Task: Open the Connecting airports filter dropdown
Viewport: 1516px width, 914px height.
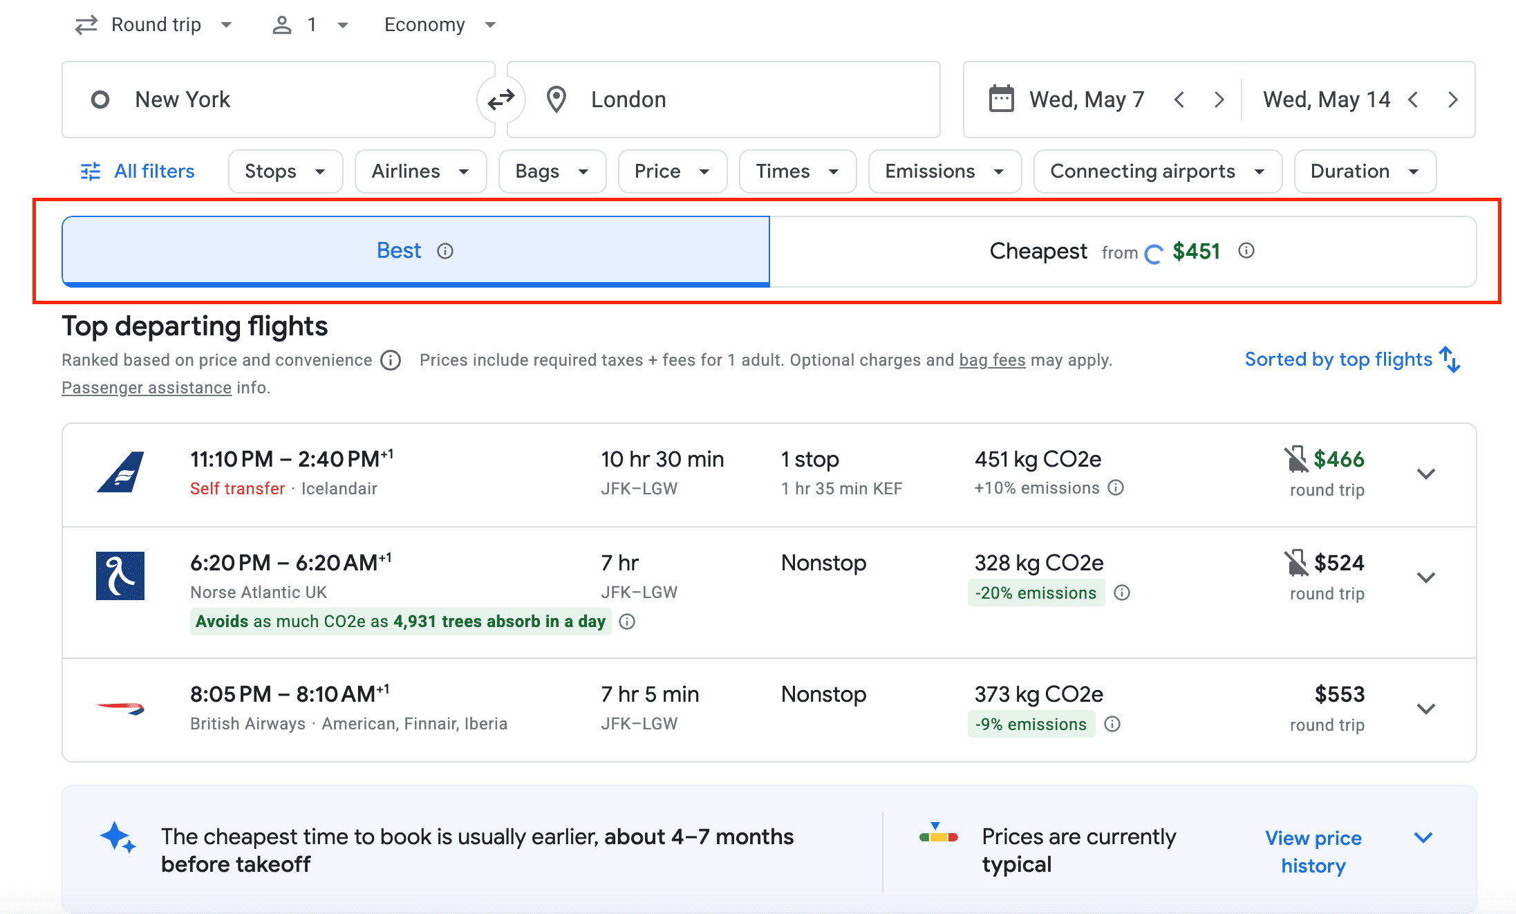Action: 1158,171
